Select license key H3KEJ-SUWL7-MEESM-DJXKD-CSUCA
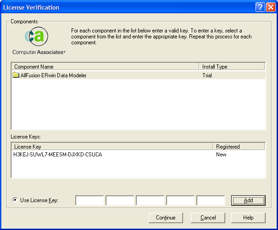The height and width of the screenshot is (230, 278). coord(58,155)
